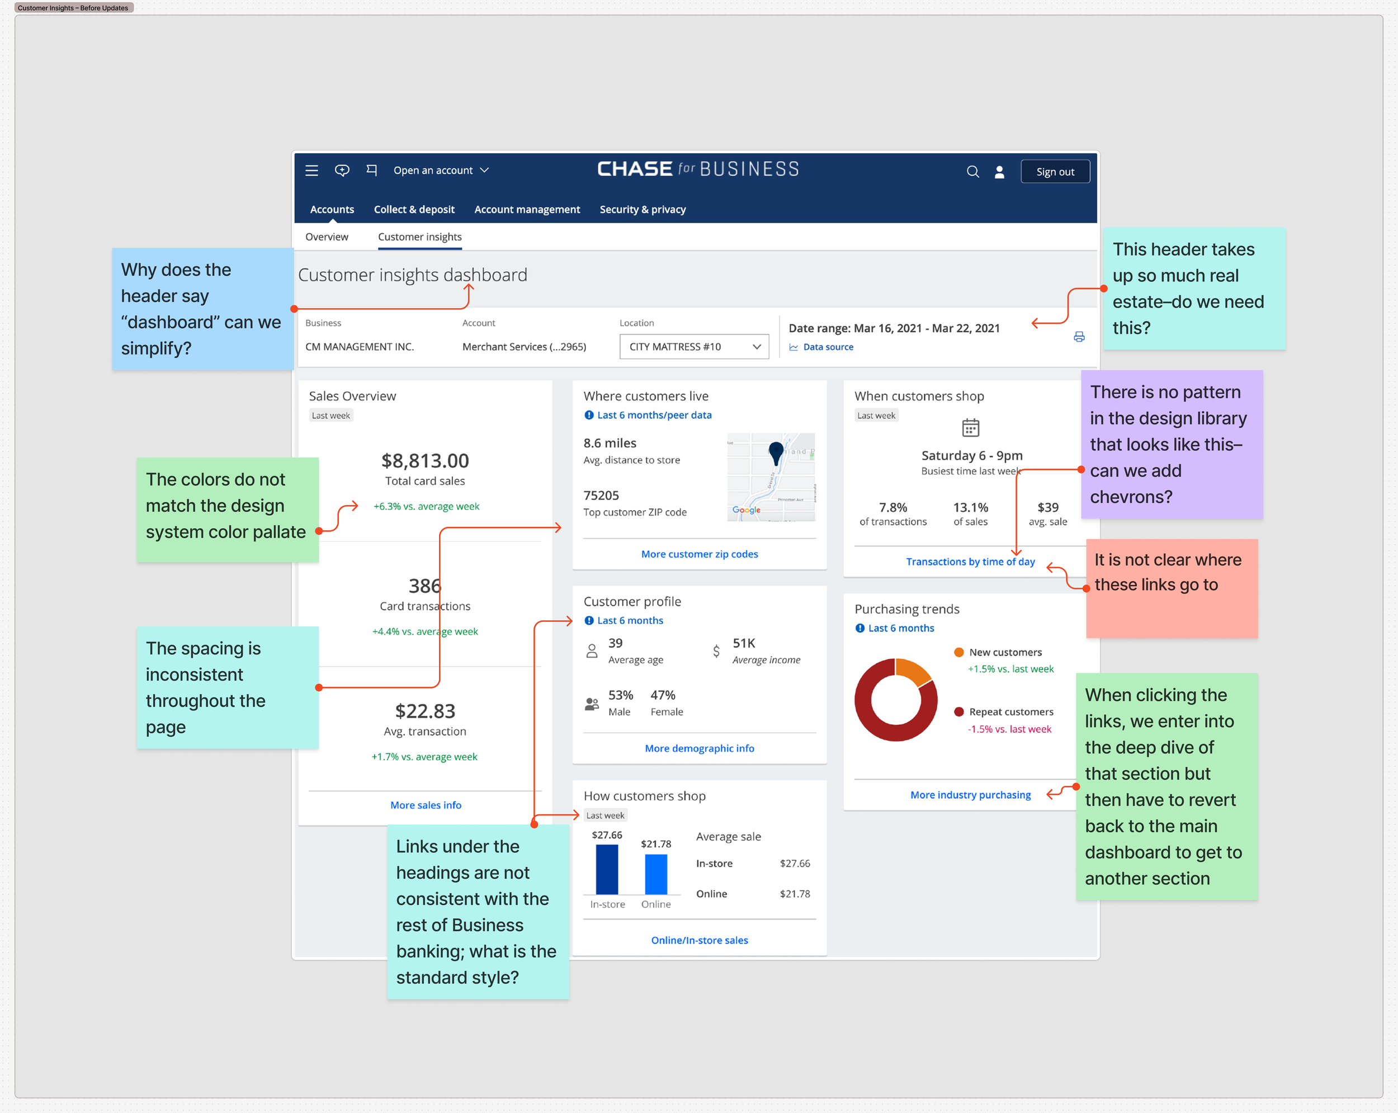Select the Security & privacy menu
The height and width of the screenshot is (1113, 1398).
pyautogui.click(x=642, y=210)
